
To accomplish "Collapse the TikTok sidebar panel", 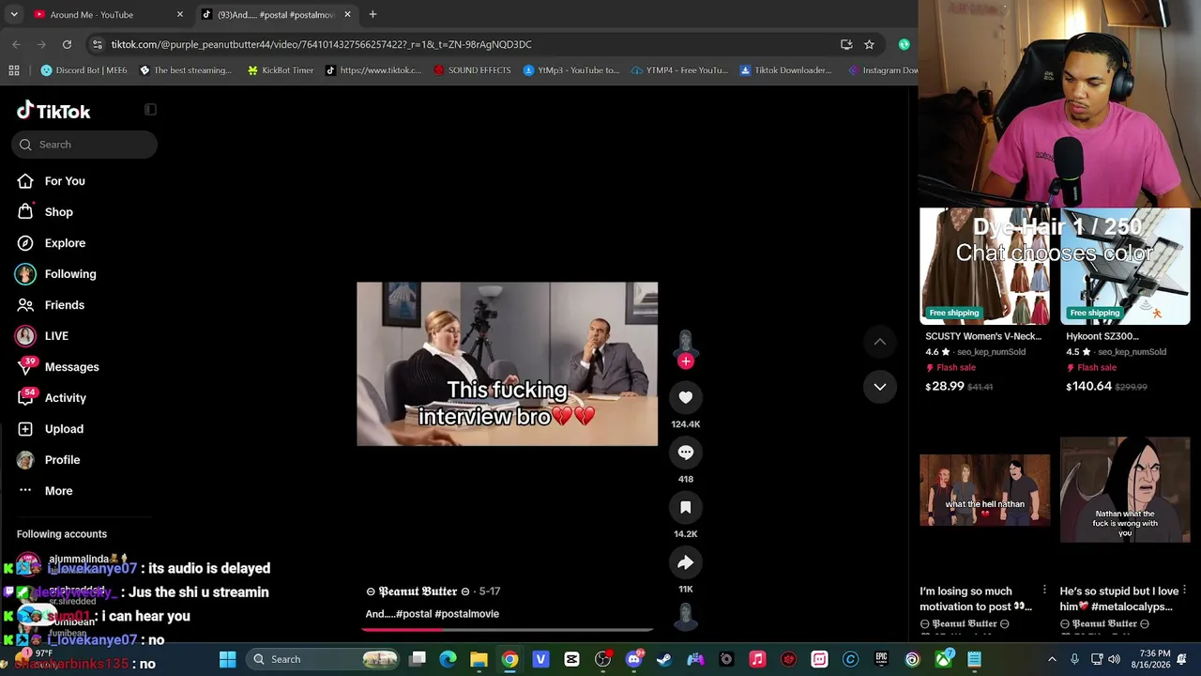I will tap(150, 110).
